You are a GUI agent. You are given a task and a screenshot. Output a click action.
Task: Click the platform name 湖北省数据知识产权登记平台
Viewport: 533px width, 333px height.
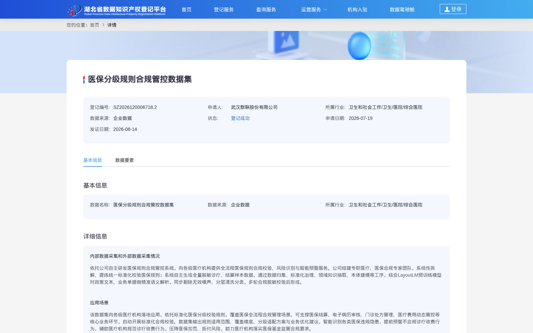pos(125,9)
